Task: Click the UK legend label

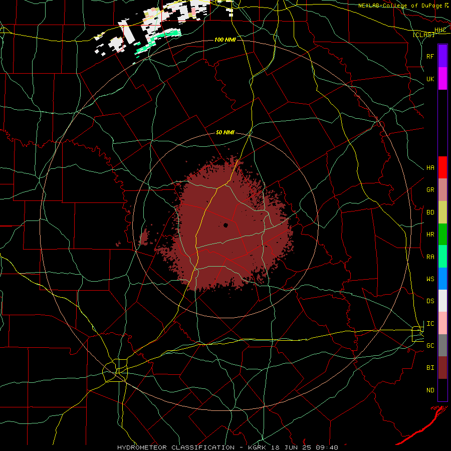Action: pyautogui.click(x=430, y=79)
